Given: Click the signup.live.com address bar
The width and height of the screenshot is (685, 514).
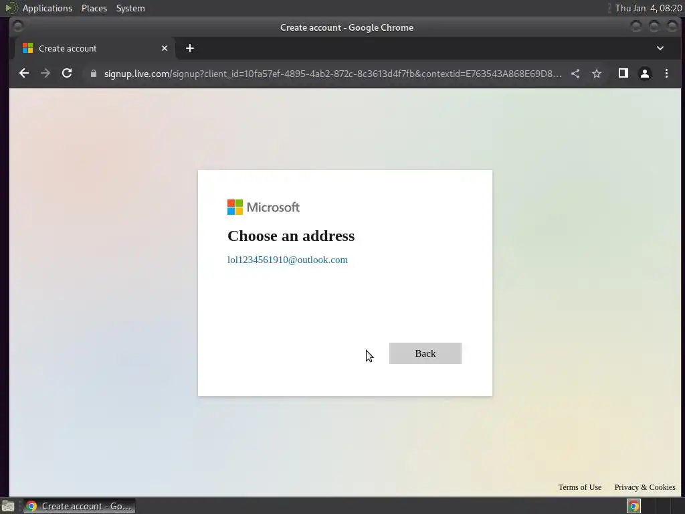Looking at the screenshot, I should tap(332, 74).
